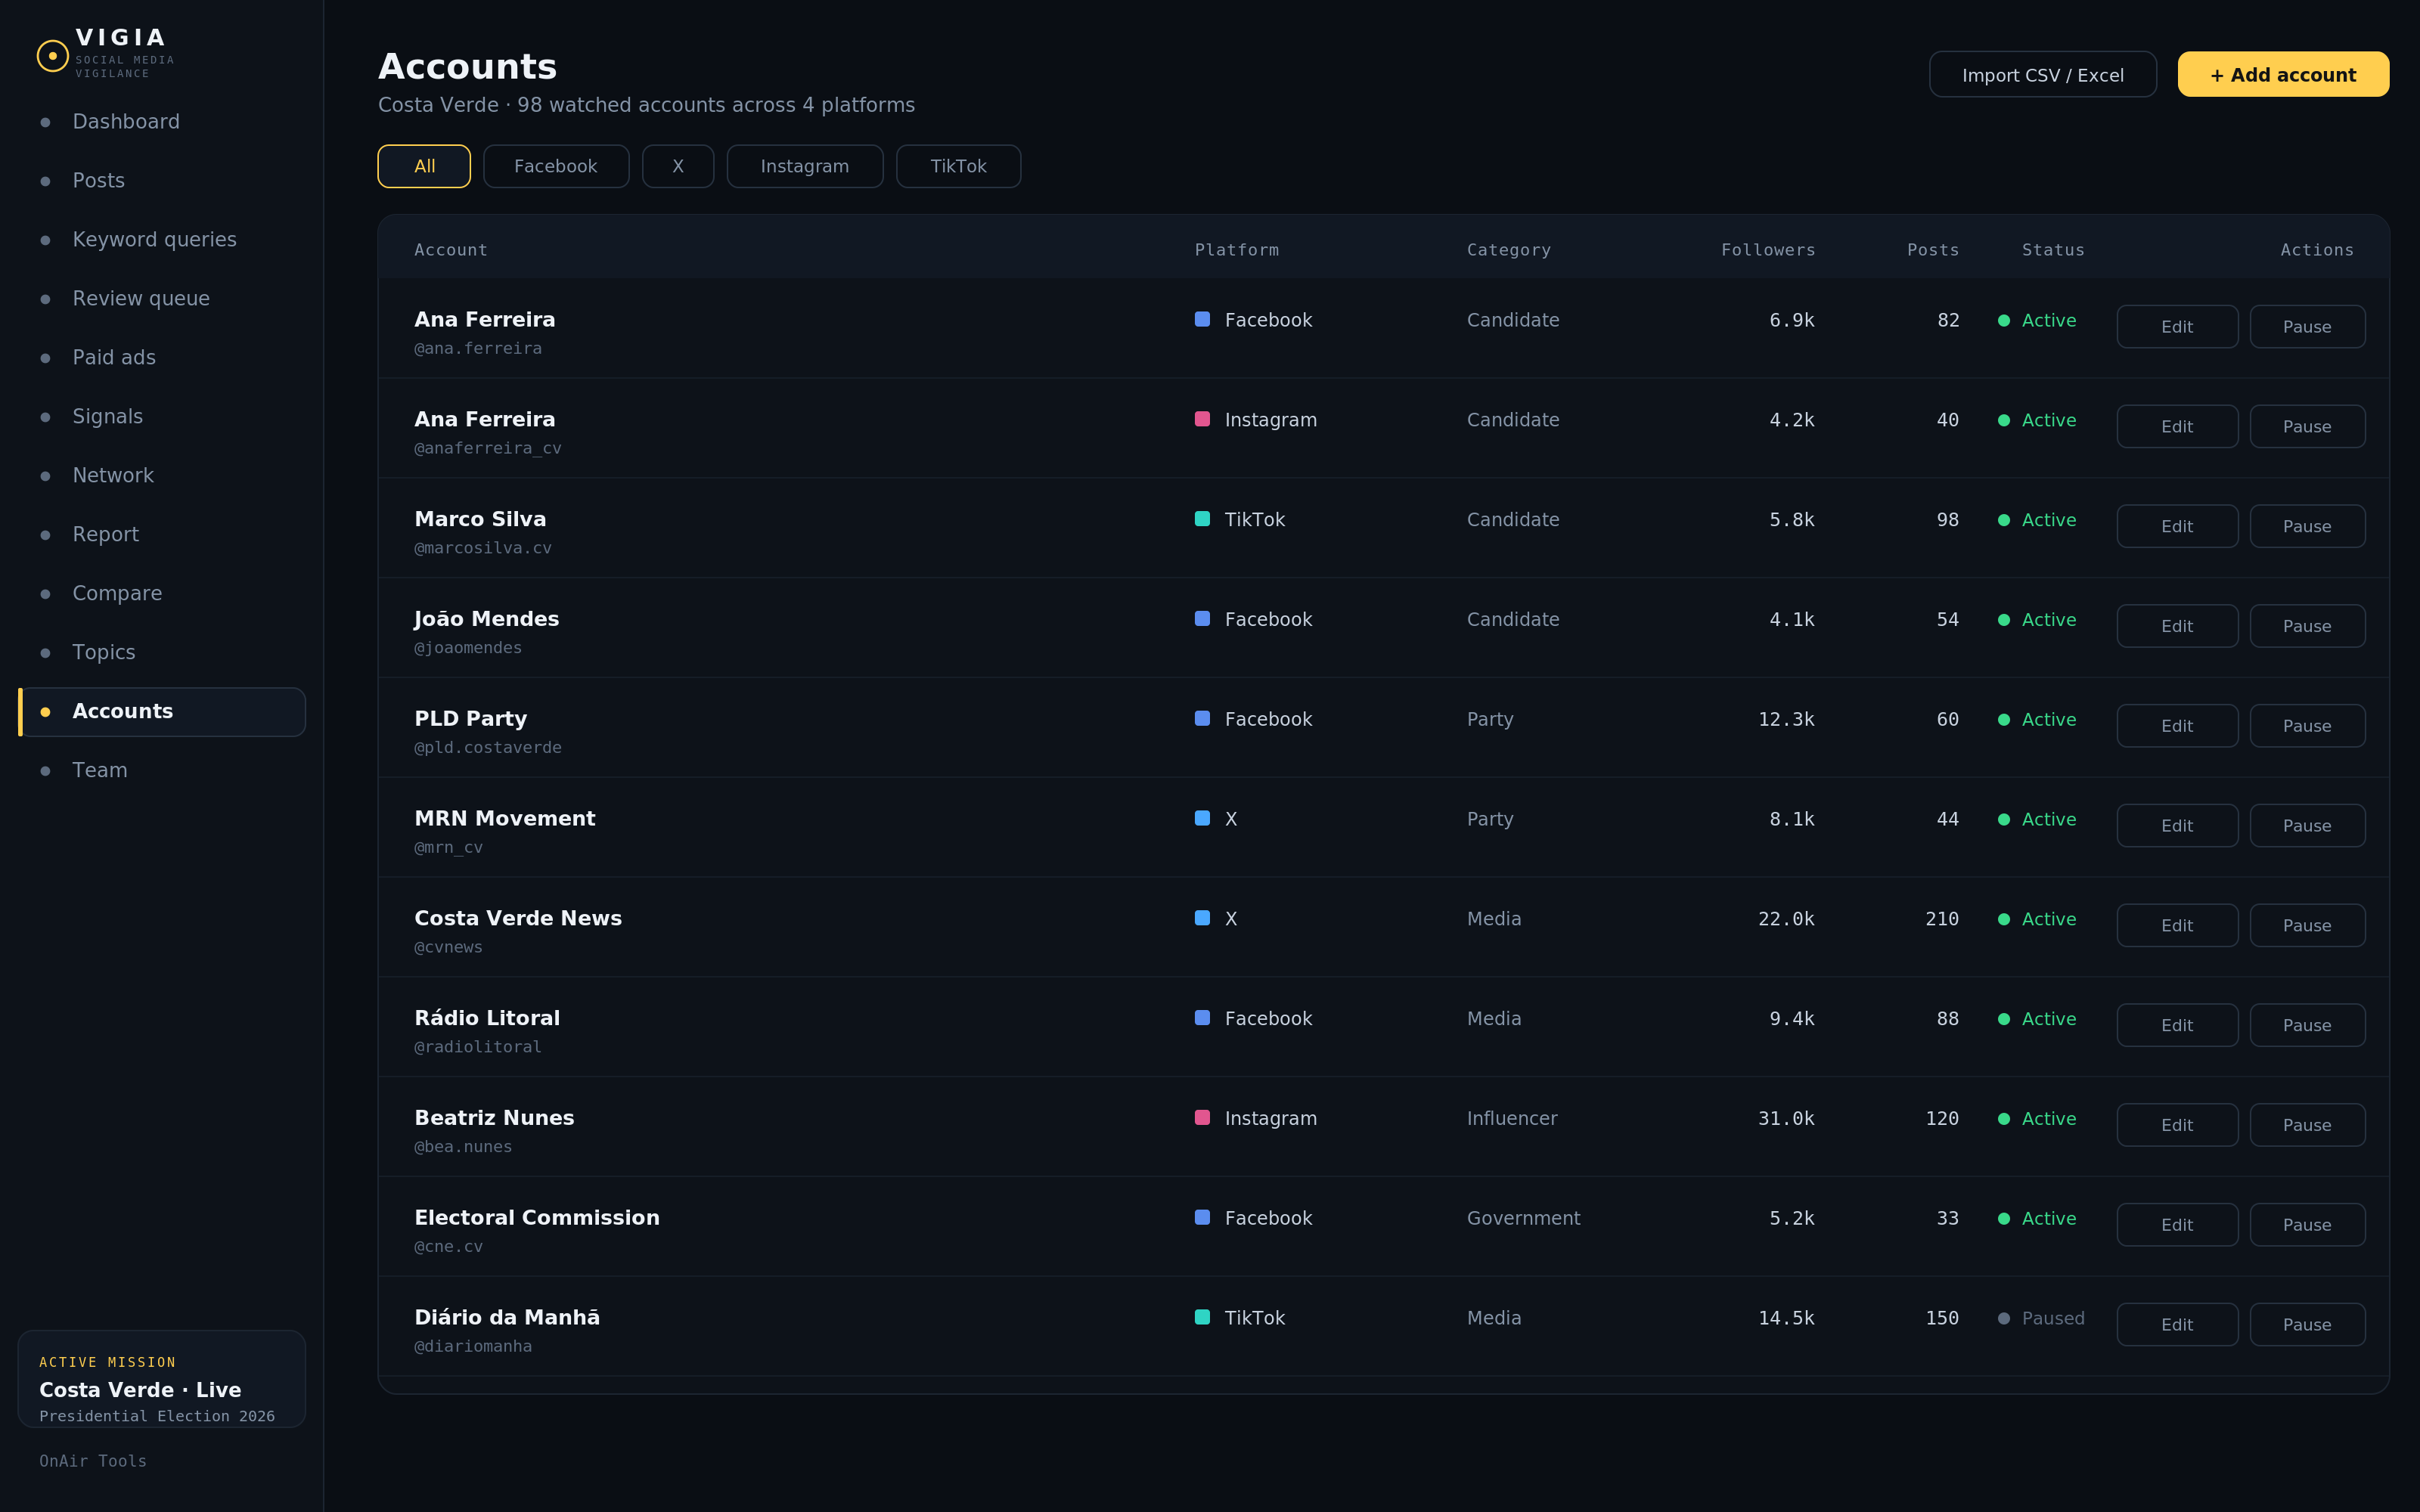Screen dimensions: 2420x1512
Task: Click the Category column header
Action: click(1509, 250)
